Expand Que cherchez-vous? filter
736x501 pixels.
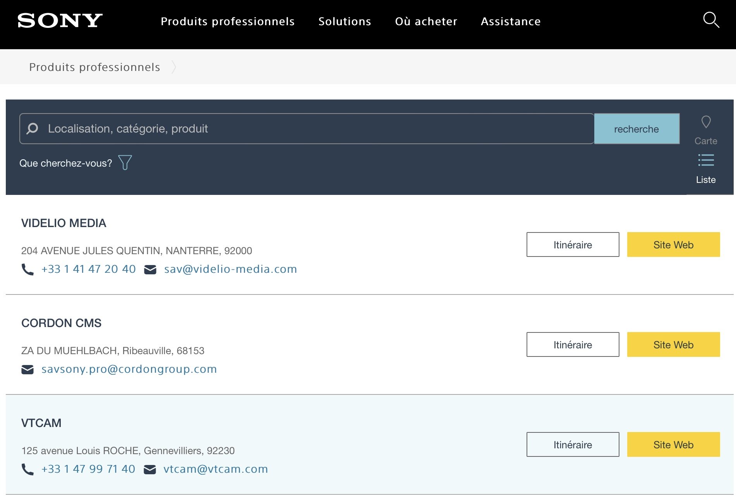(66, 163)
